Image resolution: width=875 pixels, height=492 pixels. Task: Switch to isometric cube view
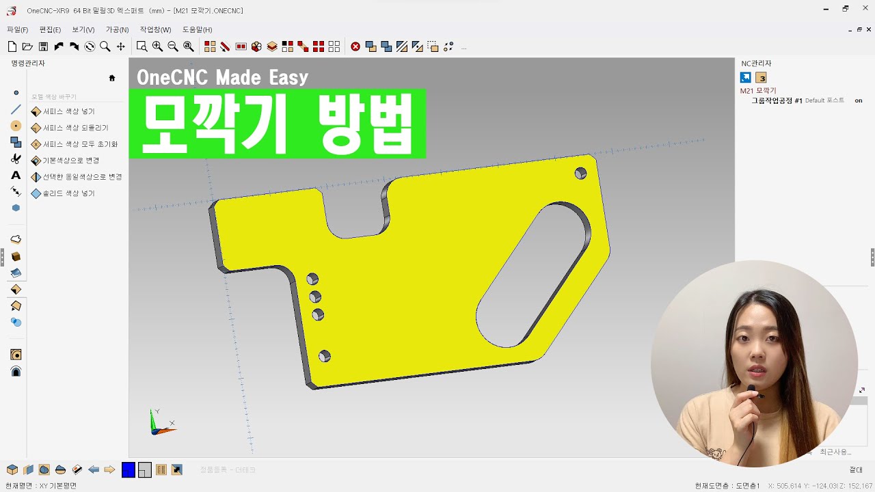[12, 469]
